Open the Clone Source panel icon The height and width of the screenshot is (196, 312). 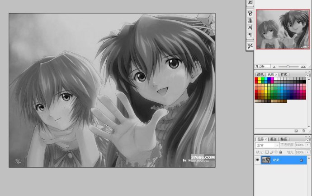coord(250,20)
